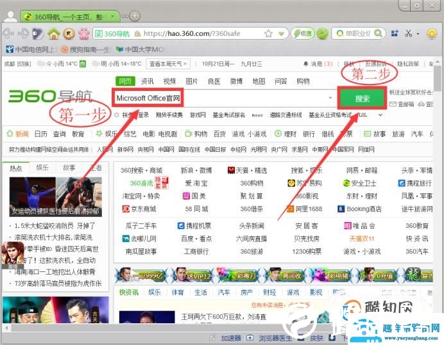This screenshot has width=444, height=345.
Task: Open the new tab plus button
Action: pyautogui.click(x=135, y=16)
